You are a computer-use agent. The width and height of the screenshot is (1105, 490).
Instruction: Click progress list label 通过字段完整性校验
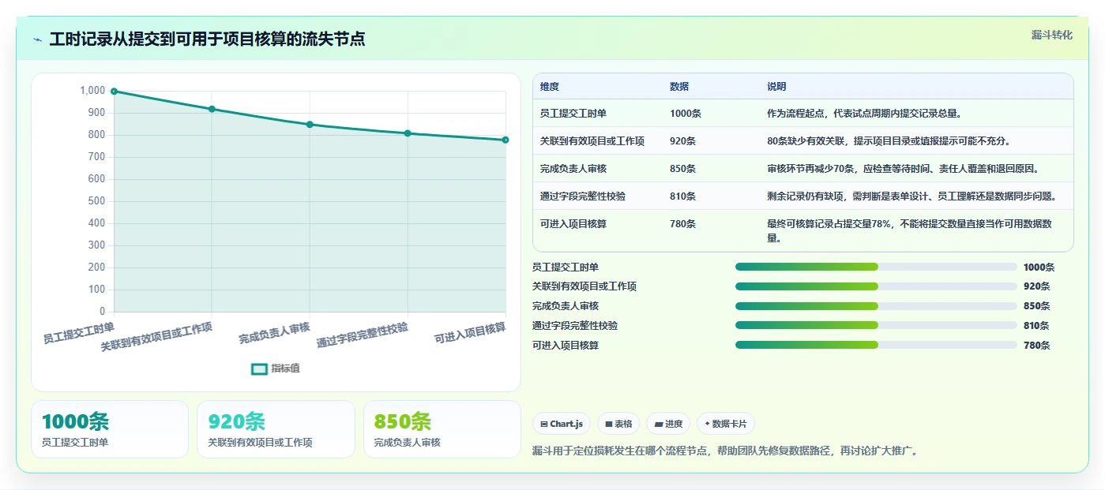575,326
